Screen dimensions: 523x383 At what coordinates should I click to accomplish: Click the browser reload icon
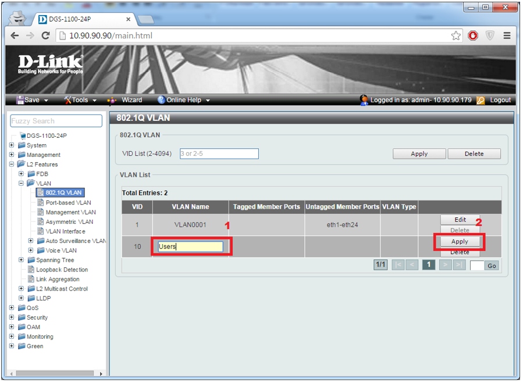pyautogui.click(x=45, y=35)
